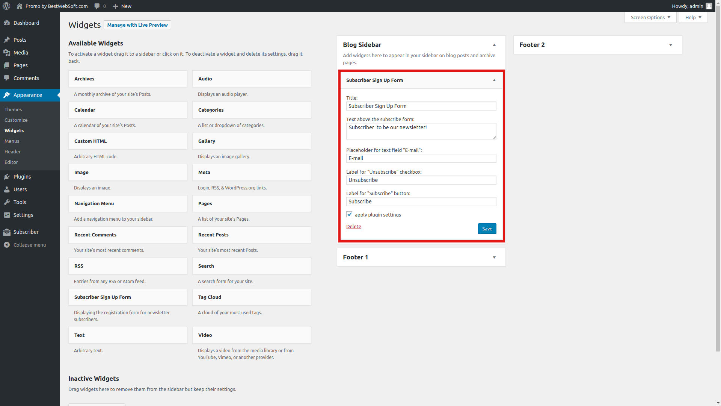This screenshot has height=406, width=721.
Task: Select the Gallery available widget
Action: click(x=252, y=141)
